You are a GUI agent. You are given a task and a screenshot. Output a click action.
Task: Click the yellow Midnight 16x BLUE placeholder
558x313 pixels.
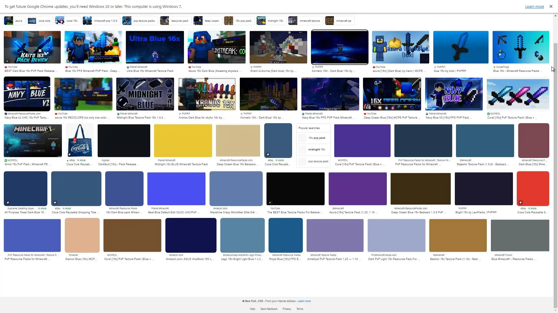click(183, 141)
